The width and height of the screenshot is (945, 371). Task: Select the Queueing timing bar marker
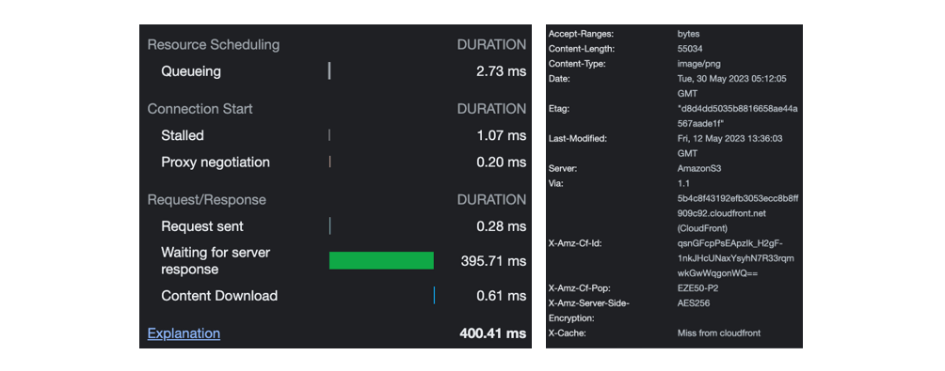(x=329, y=71)
